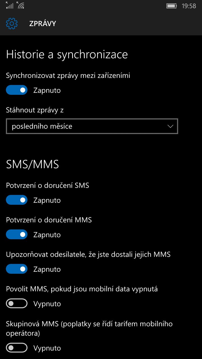The width and height of the screenshot is (202, 359).
Task: Tap the battery indicator icon
Action: [171, 6]
